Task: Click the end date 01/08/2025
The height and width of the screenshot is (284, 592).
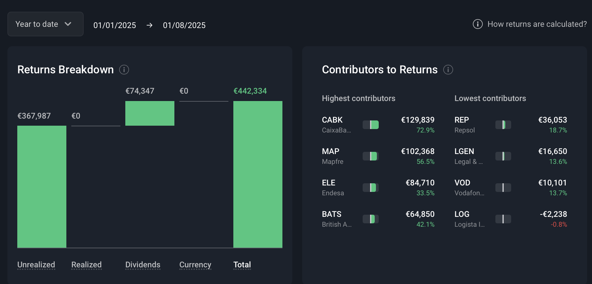Action: click(184, 25)
